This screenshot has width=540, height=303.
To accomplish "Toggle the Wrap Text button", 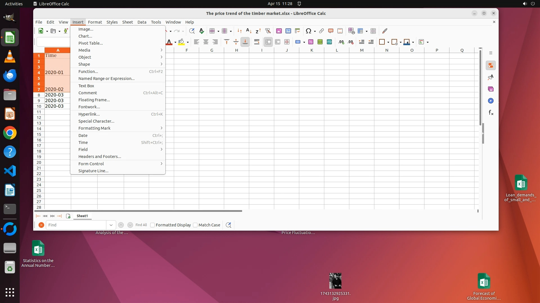I will (x=256, y=42).
